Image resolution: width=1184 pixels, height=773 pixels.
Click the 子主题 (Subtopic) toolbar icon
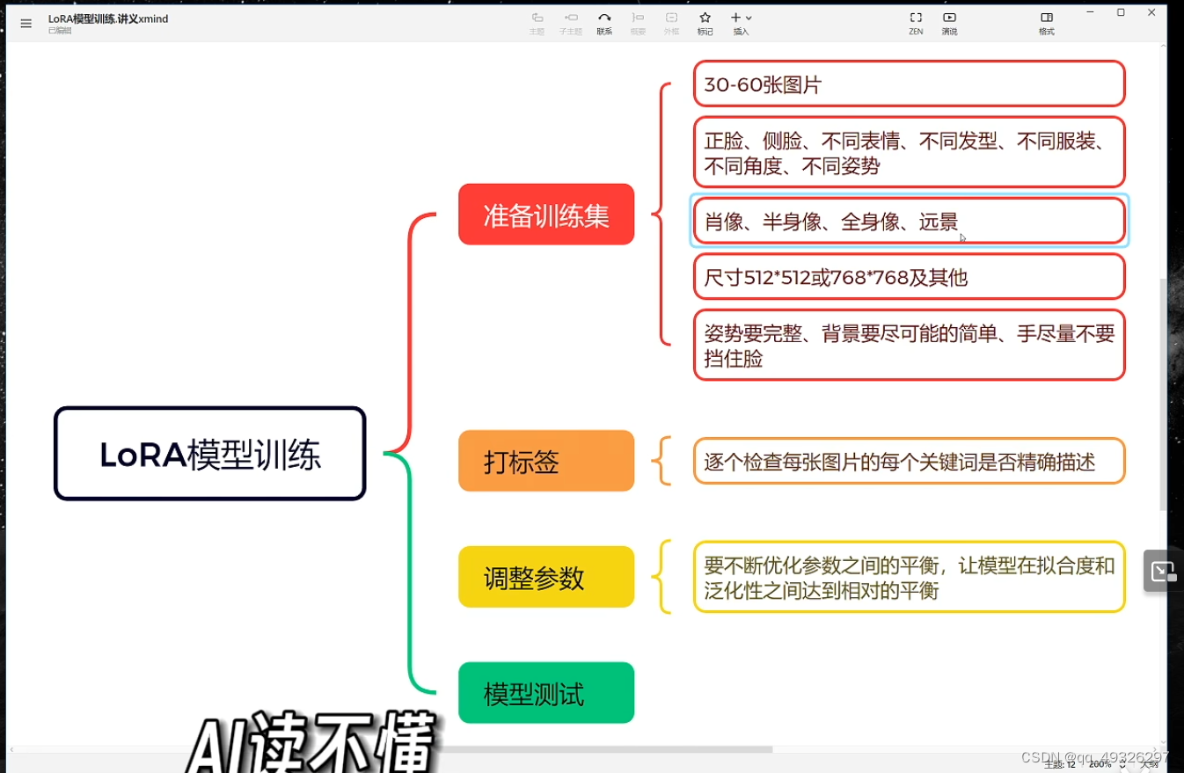click(x=570, y=24)
